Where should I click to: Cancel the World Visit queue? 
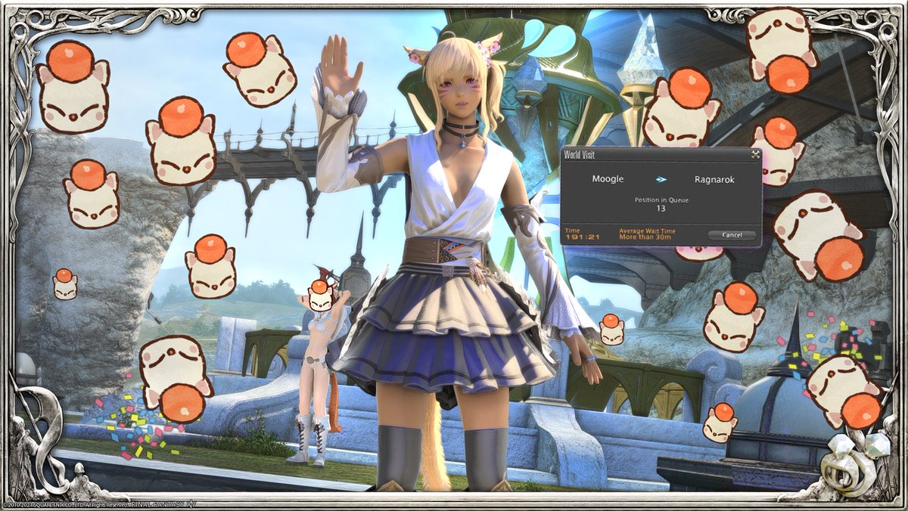click(x=731, y=235)
